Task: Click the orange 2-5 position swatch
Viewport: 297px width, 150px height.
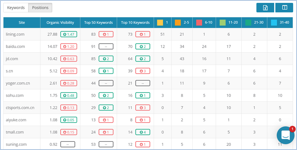Action: click(178, 22)
